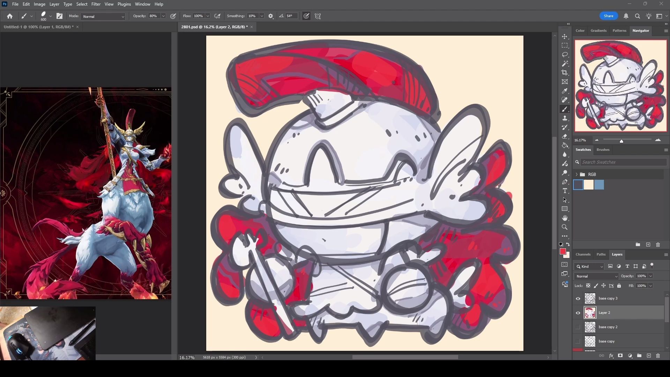Lock transparent pixels for layer
Viewport: 670px width, 377px height.
[588, 286]
